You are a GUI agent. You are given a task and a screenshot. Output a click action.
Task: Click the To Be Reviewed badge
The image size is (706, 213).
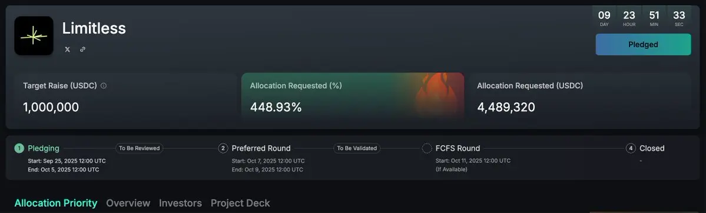[140, 148]
